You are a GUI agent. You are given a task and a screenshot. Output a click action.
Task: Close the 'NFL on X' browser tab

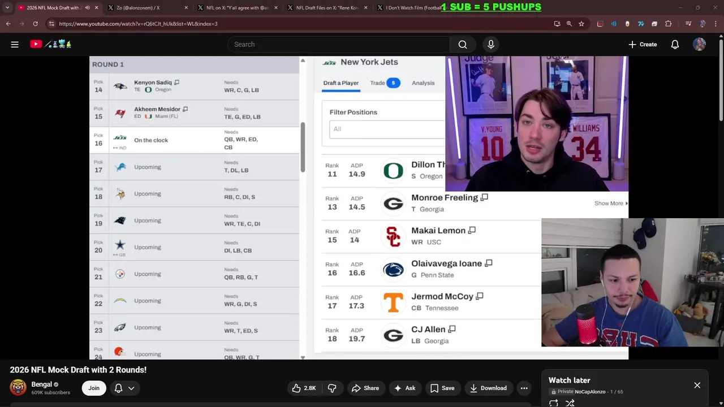(x=276, y=8)
